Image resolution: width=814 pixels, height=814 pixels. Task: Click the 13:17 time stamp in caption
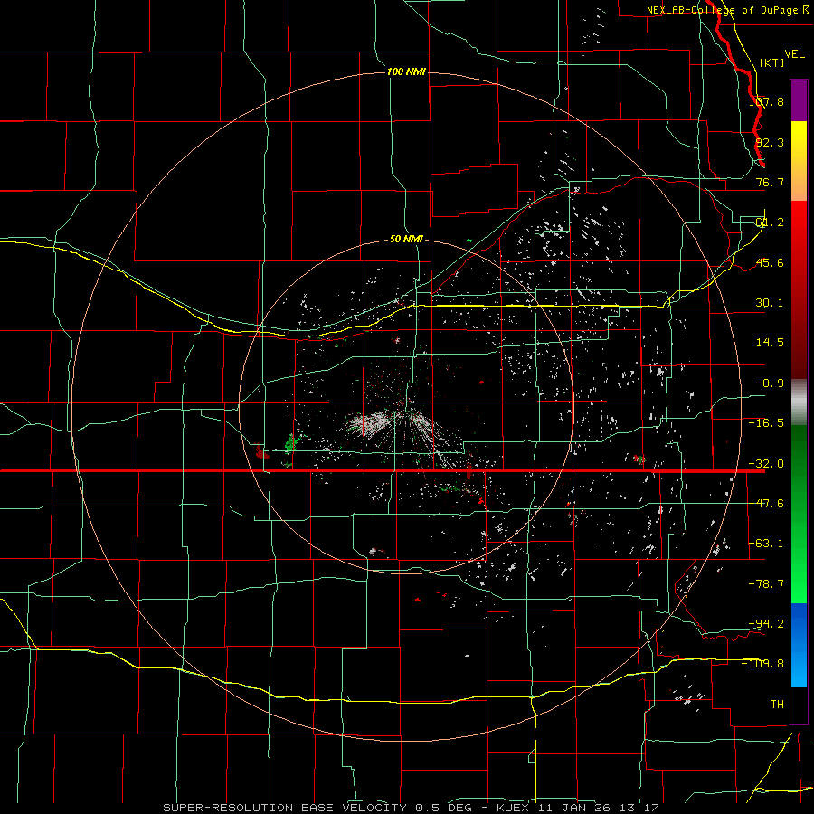click(641, 808)
